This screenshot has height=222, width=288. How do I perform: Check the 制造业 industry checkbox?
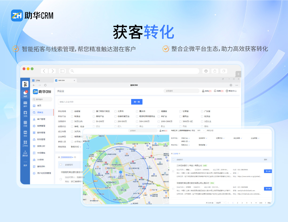tap(72, 116)
